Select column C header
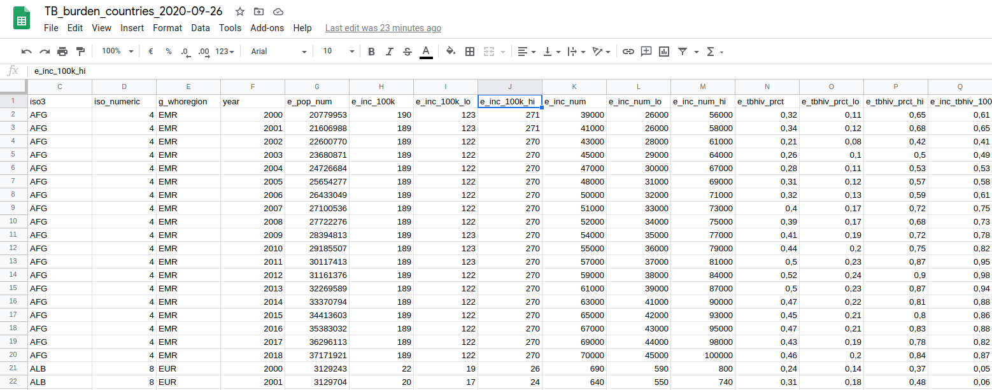The height and width of the screenshot is (390, 992). point(60,87)
